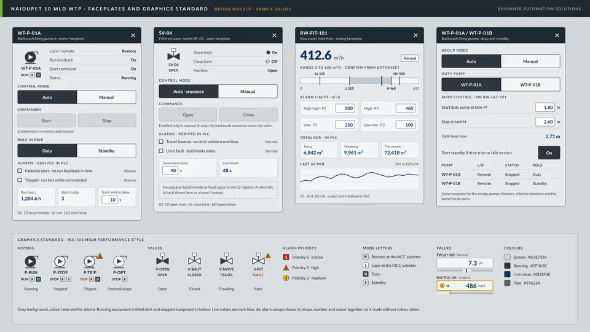The width and height of the screenshot is (590, 332).
Task: Click the Running #2F363C colour swatch
Action: [x=507, y=266]
